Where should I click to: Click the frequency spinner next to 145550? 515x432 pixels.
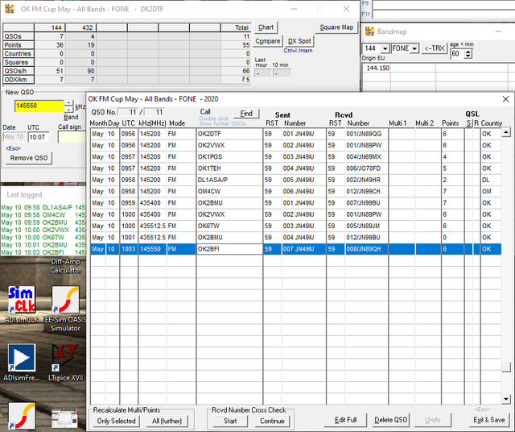pos(68,106)
